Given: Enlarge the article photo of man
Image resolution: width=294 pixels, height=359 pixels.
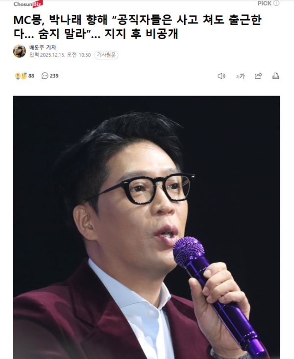Looking at the screenshot, I should [147, 228].
